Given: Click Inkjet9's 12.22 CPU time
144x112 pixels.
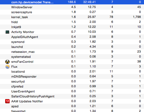Looking at the screenshot, I should (92, 27).
